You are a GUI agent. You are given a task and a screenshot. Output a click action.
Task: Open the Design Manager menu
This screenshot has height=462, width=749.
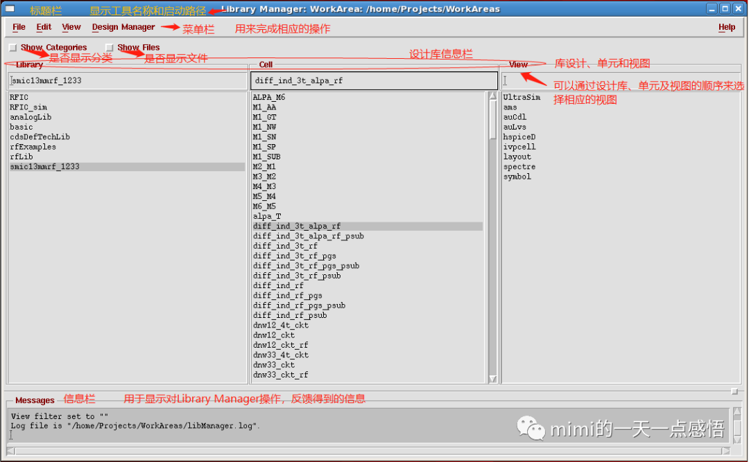click(x=123, y=27)
